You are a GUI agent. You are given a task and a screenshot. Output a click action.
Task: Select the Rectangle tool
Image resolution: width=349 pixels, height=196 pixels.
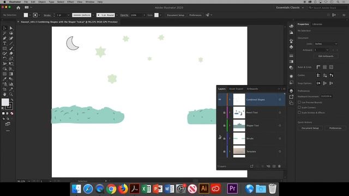[4, 48]
